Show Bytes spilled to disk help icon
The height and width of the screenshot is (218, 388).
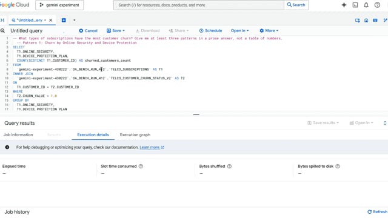pos(338,167)
